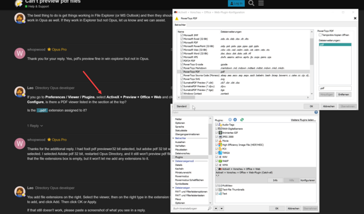Click the Animiertes GIF plugin icon
364x214 pixels.
tap(220, 133)
